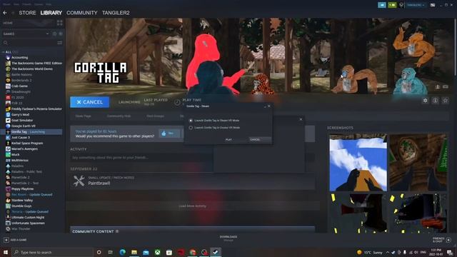Image resolution: width=457 pixels, height=257 pixels.
Task: Open the Community tab
Action: tap(82, 13)
